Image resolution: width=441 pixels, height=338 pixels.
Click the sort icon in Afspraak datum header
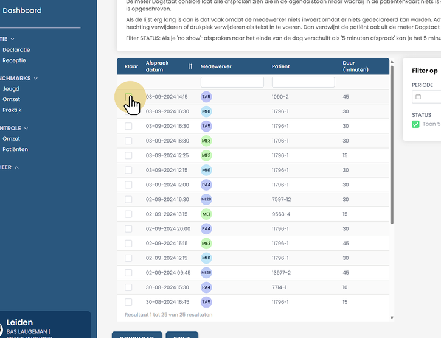tap(190, 66)
